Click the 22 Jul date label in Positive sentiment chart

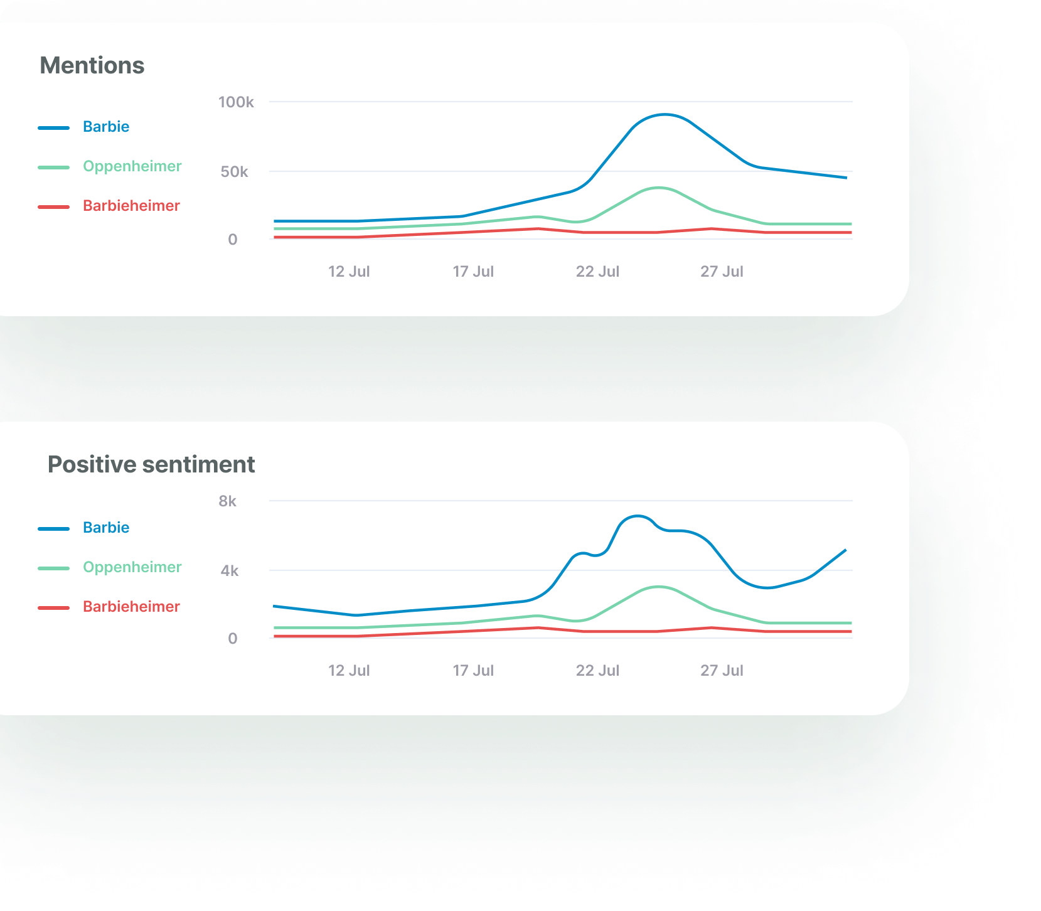point(597,671)
